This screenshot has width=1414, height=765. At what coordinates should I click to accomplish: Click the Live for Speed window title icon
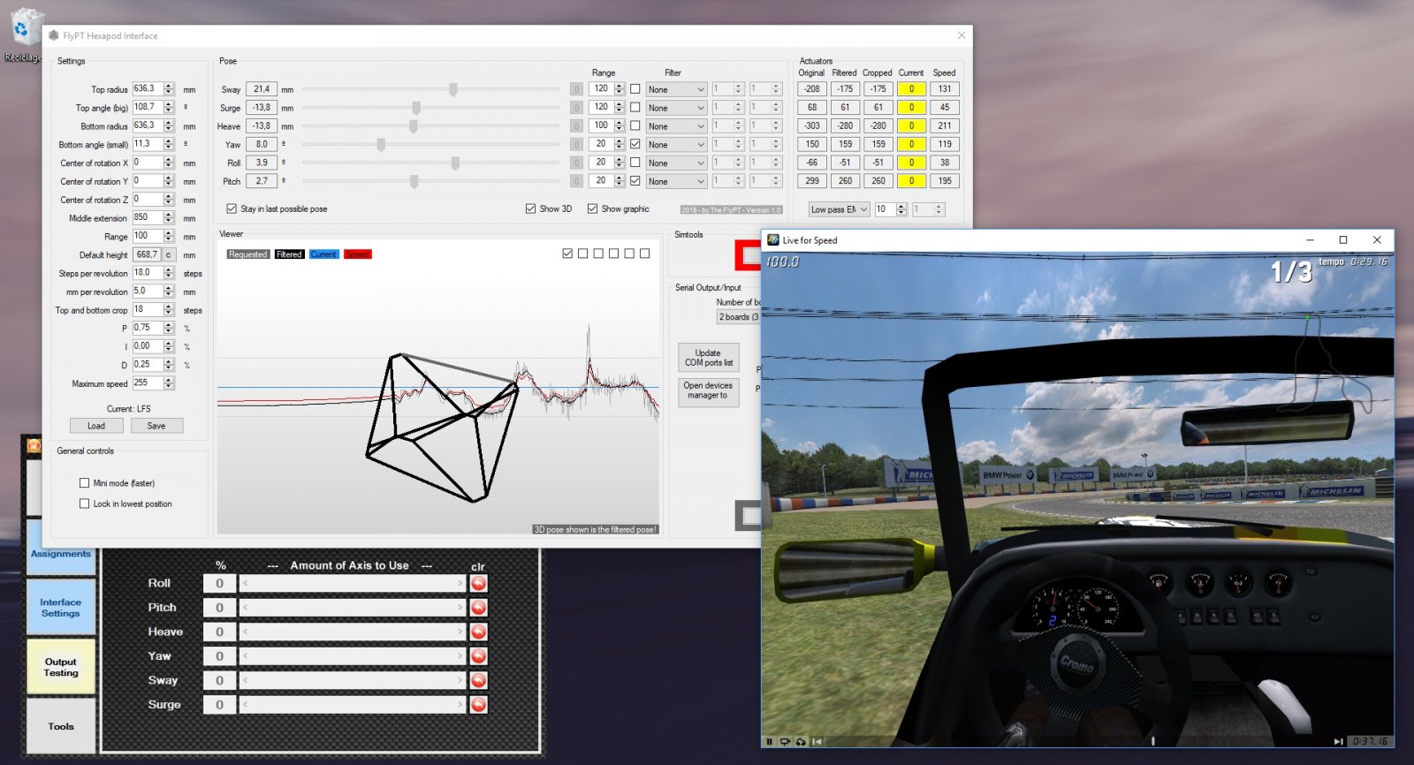click(x=773, y=240)
